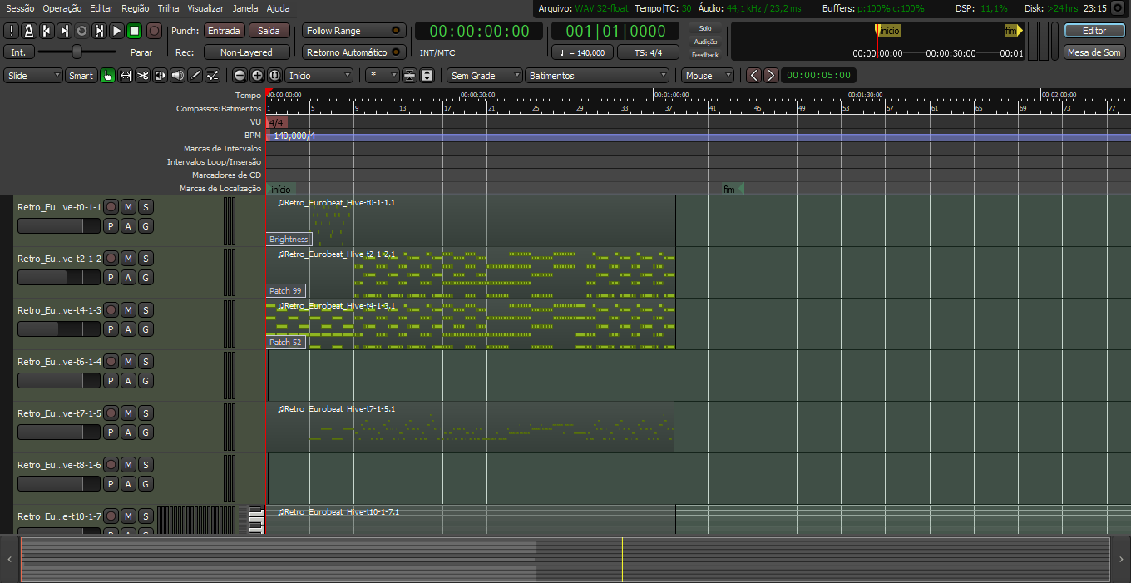Image resolution: width=1131 pixels, height=583 pixels.
Task: Select the Draw (pencil) tool
Action: [x=195, y=75]
